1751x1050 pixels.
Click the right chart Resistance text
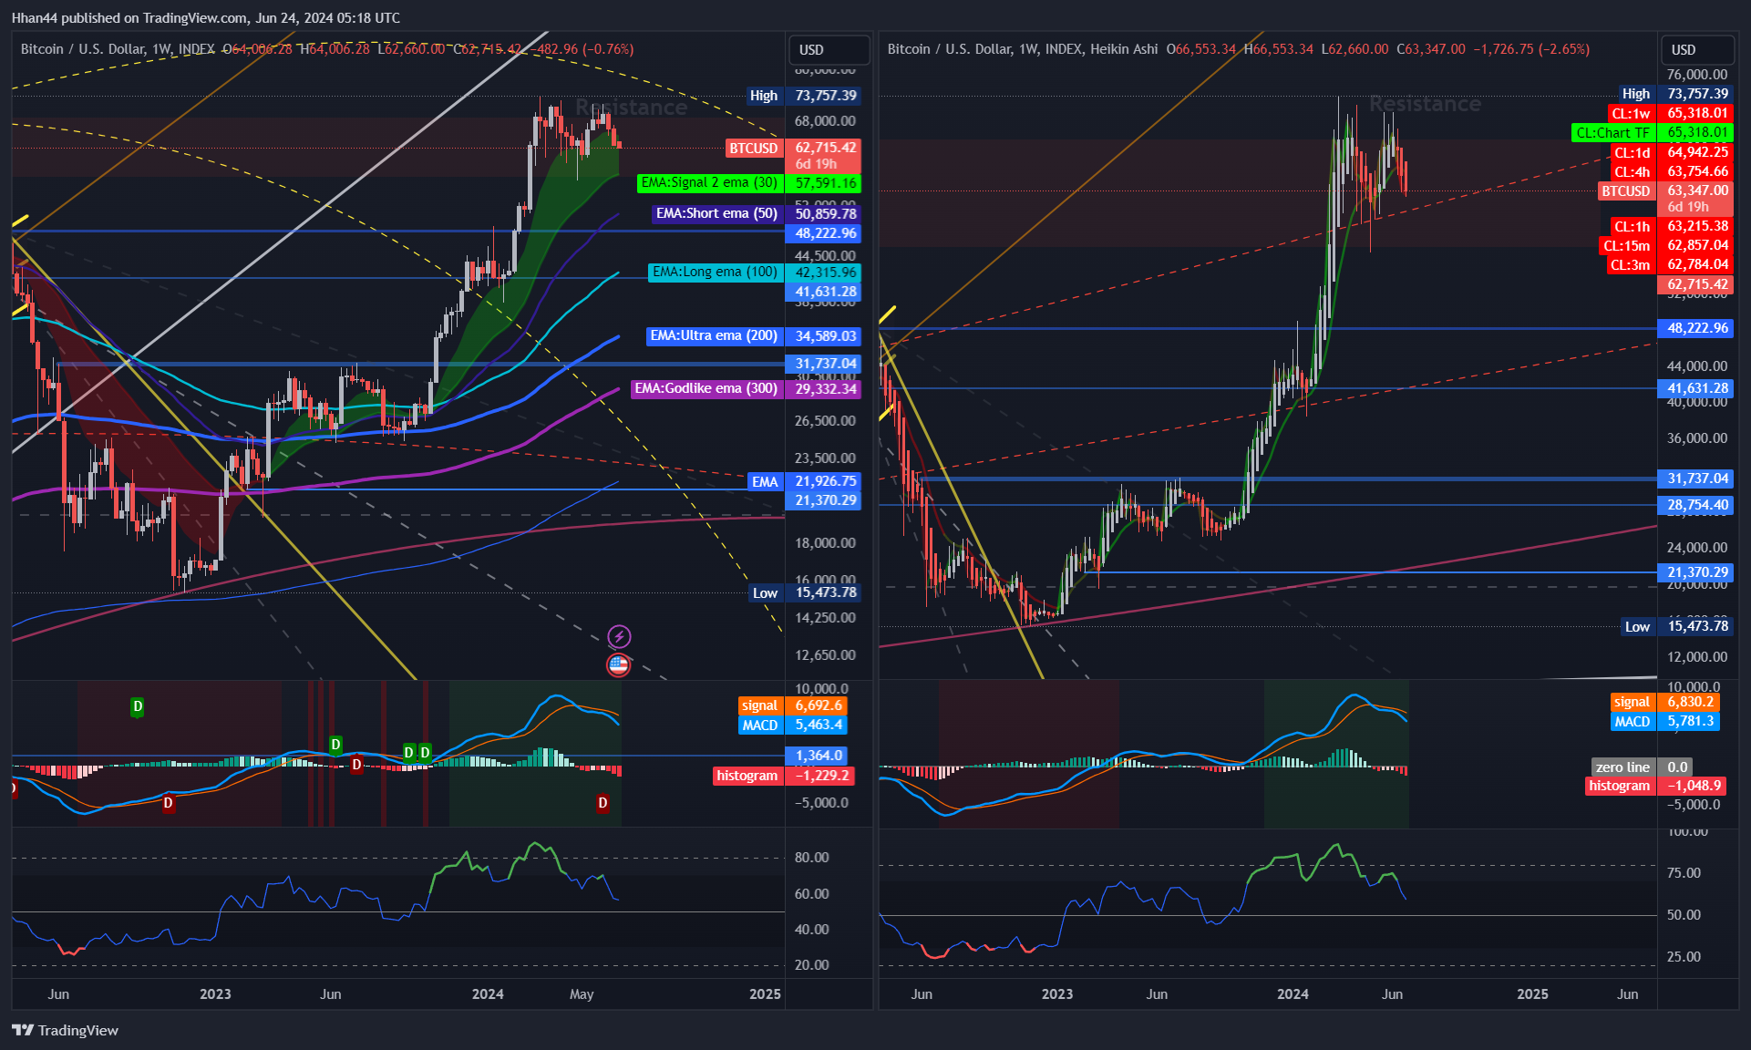1425,104
